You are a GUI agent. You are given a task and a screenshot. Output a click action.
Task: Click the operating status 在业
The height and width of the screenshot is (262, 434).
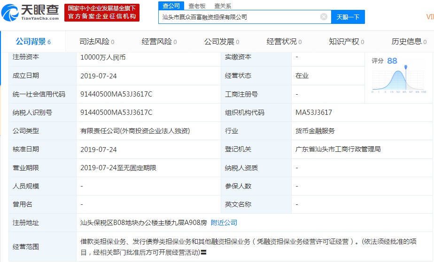[x=302, y=75]
